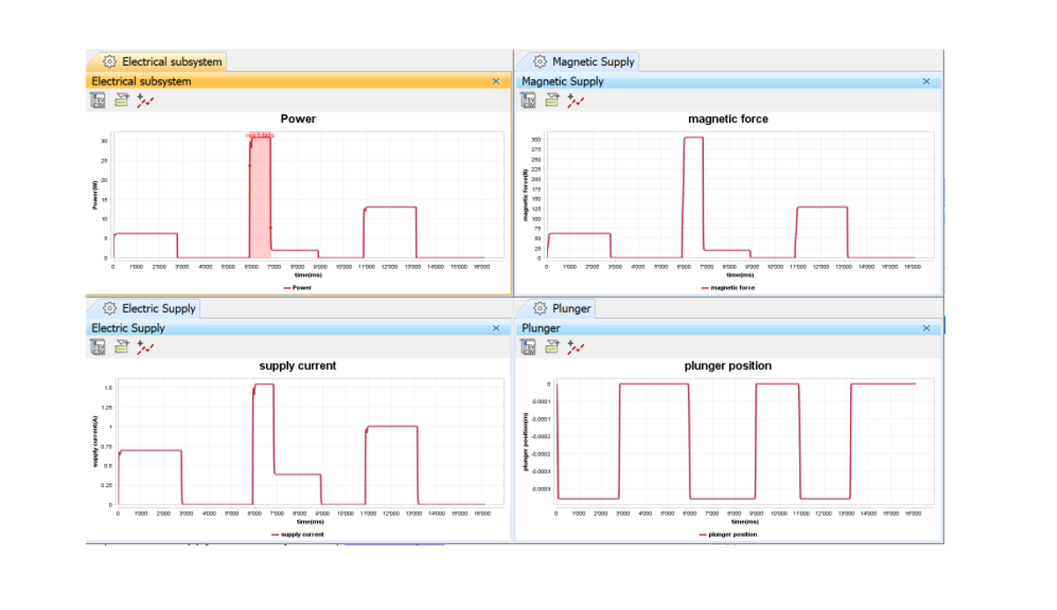Click the CSV export icon in the Plunger panel
The height and width of the screenshot is (610, 1057).
coord(528,347)
